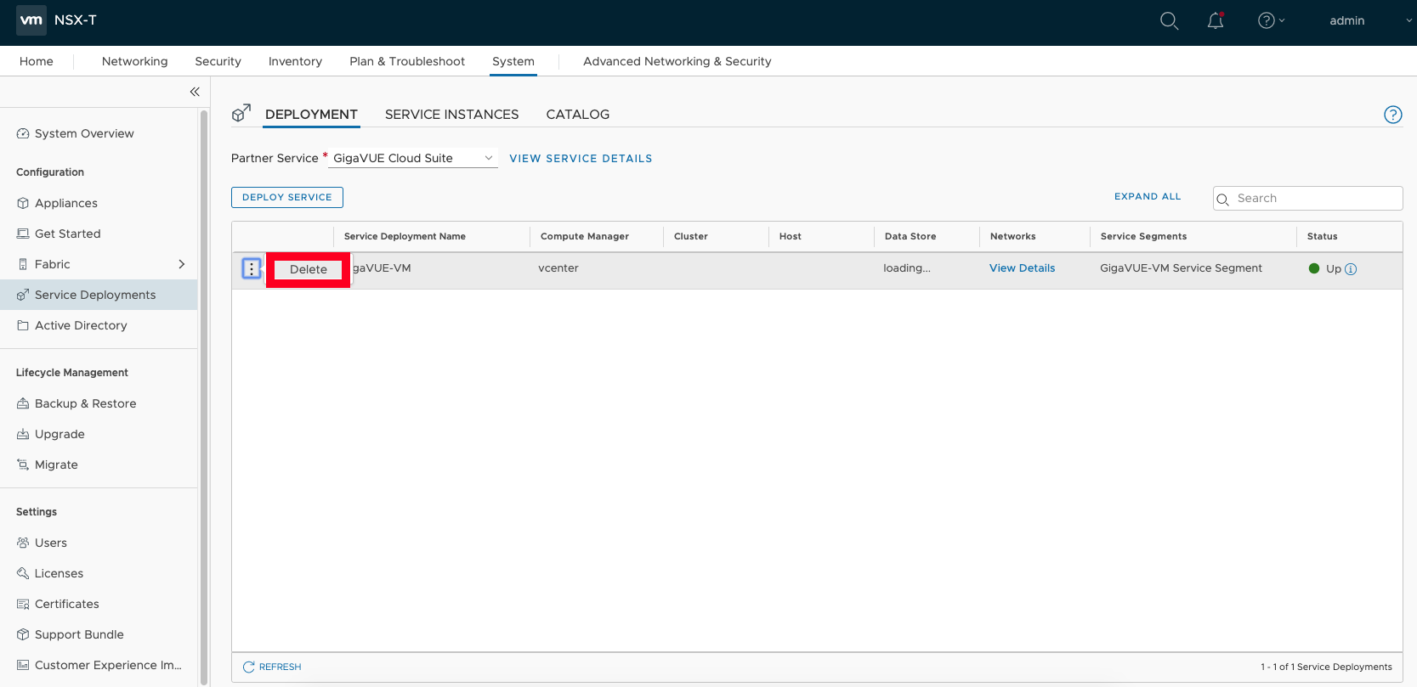
Task: Click the Licenses key icon
Action: tap(23, 573)
